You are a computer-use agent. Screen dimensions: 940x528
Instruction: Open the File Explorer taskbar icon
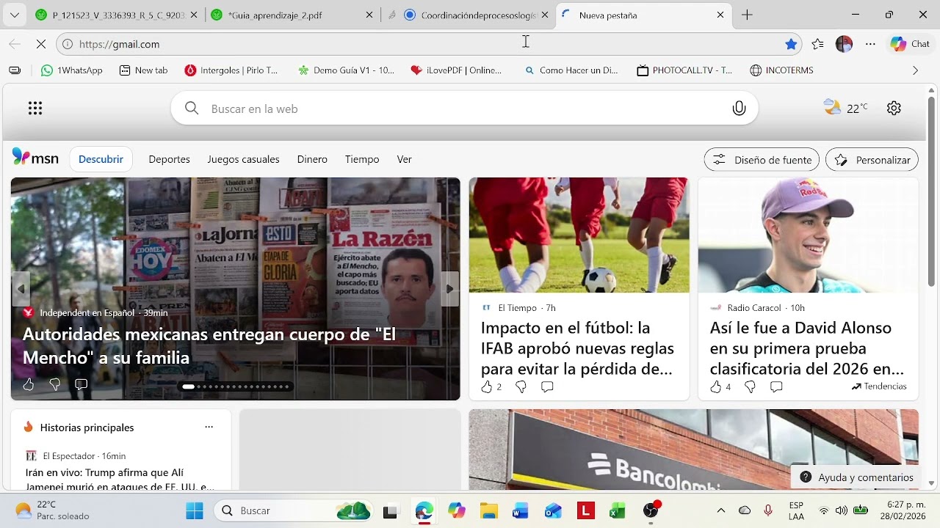click(x=489, y=511)
